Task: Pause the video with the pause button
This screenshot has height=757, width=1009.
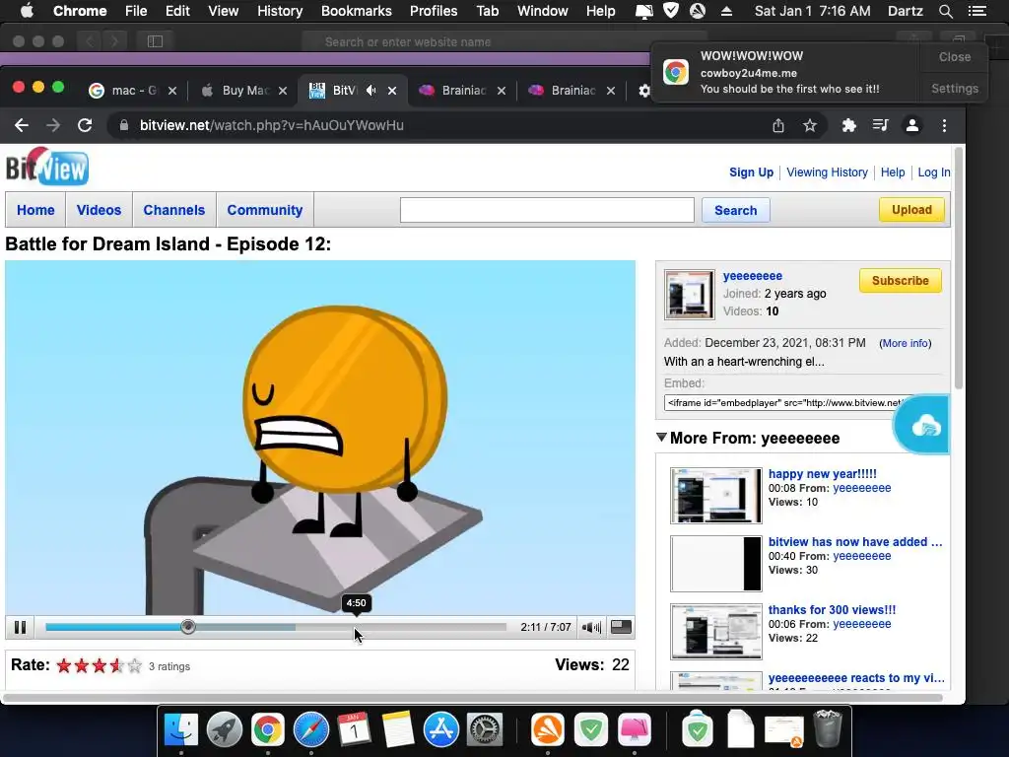Action: tap(20, 627)
